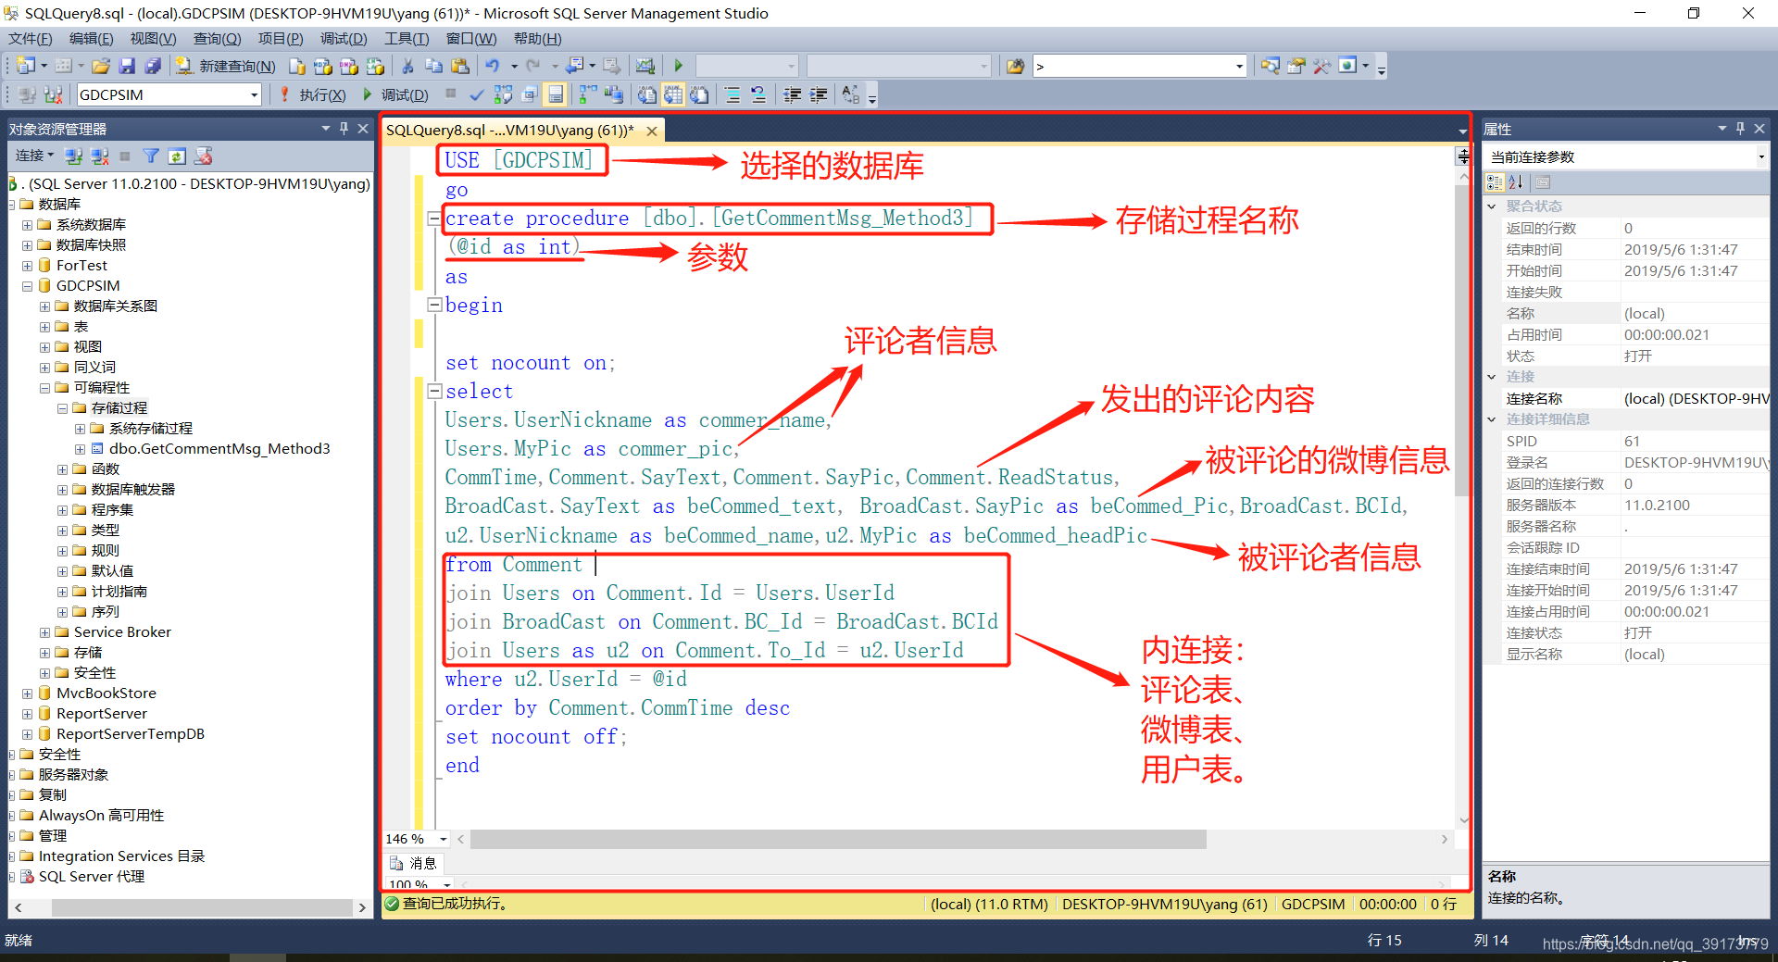
Task: Switch to the 消息 messages tab
Action: coord(414,863)
